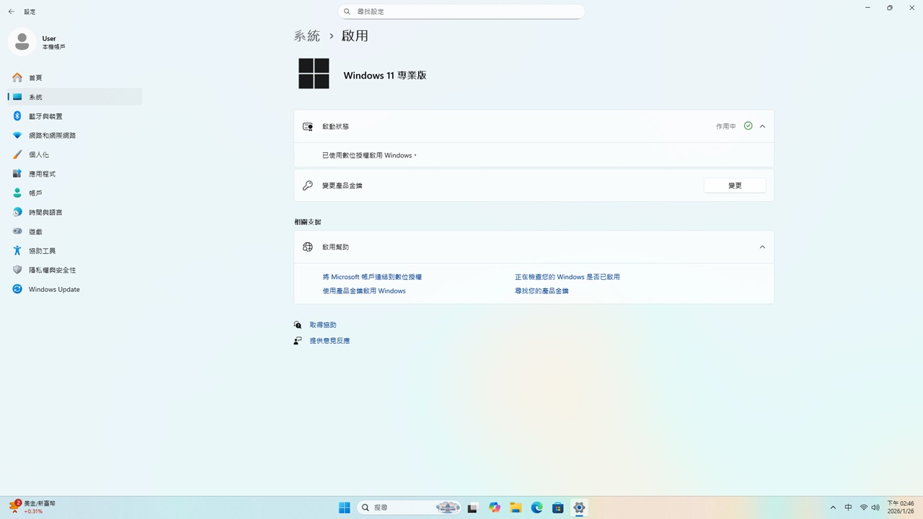Open 網路和網際網路 via its Wi-Fi icon

pos(17,136)
